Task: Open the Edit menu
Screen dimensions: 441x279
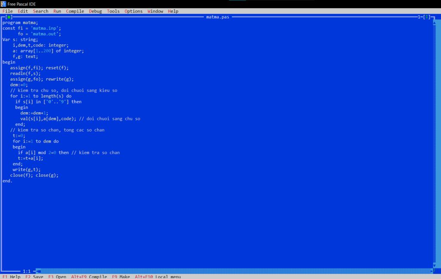Action: coord(23,11)
